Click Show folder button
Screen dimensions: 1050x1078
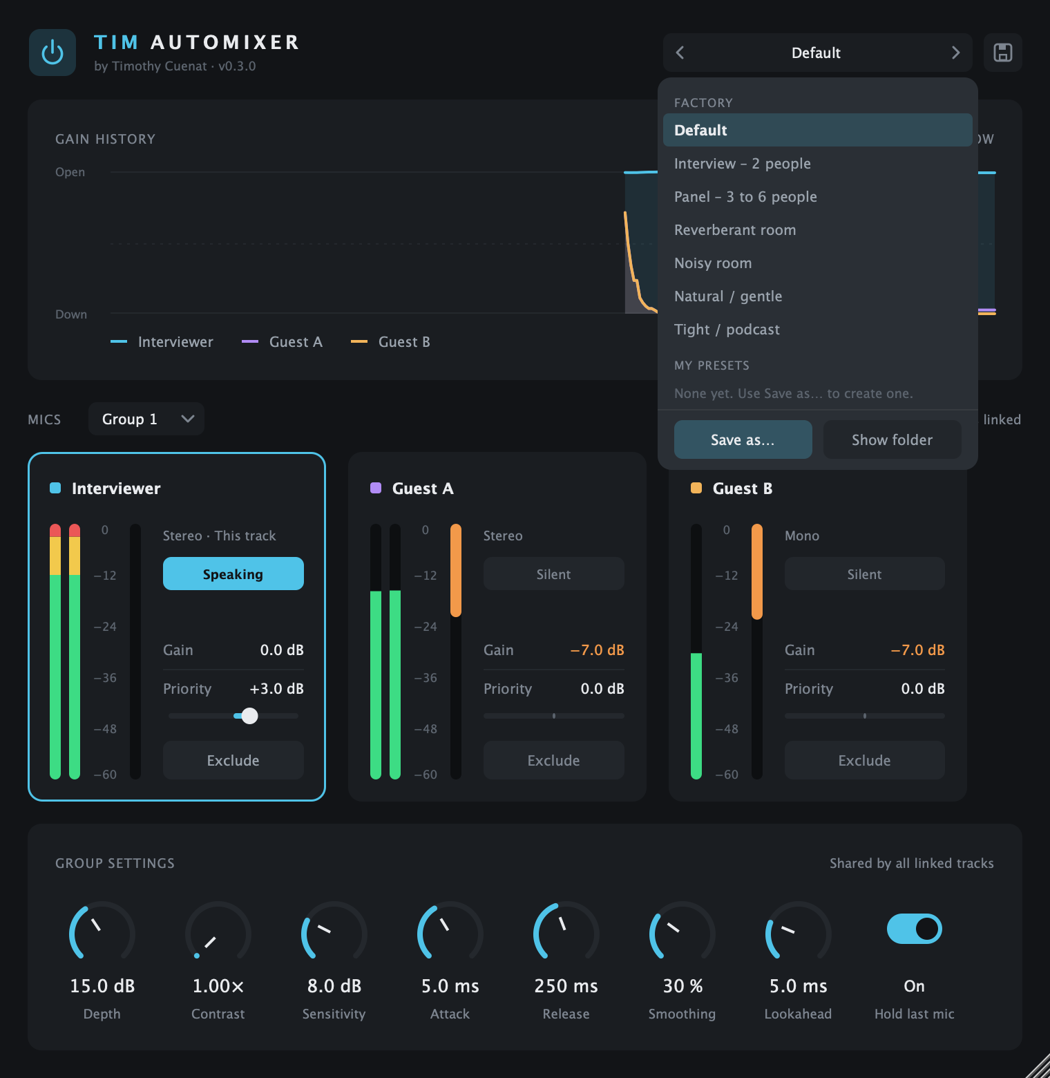(892, 439)
